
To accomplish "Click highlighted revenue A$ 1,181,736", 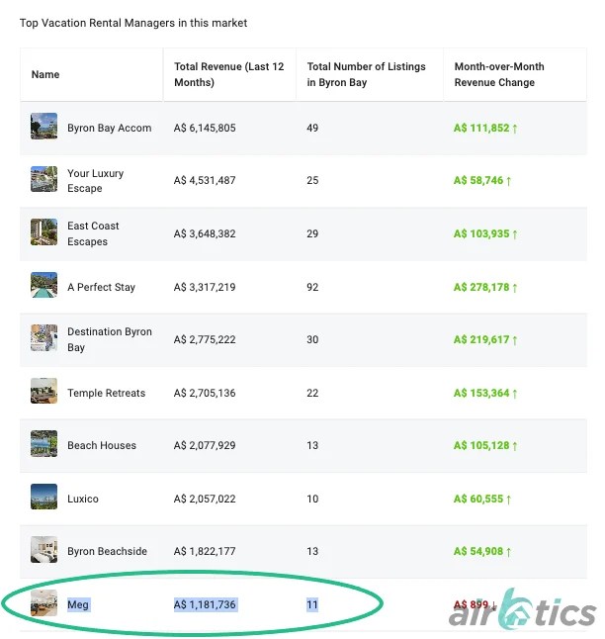I will [x=205, y=604].
